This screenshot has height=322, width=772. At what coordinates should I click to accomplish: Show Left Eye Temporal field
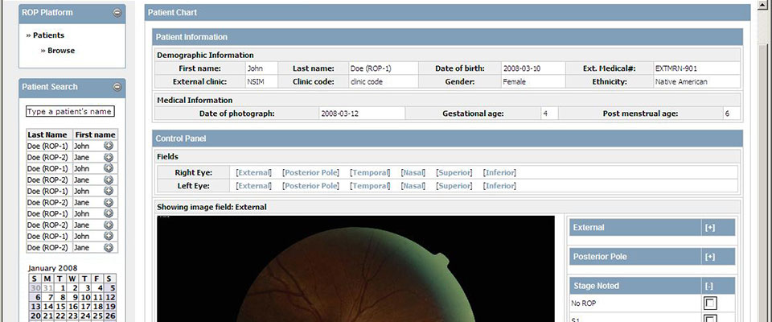pos(370,186)
